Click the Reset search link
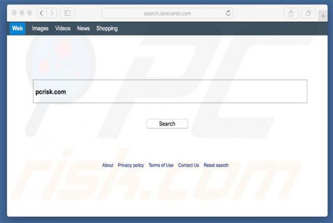Screen dimensions: 333x223 coord(216,165)
